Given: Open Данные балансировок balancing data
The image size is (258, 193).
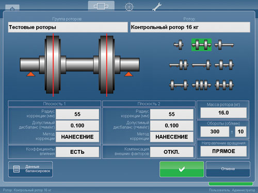Looking at the screenshot, I should pyautogui.click(x=30, y=169).
